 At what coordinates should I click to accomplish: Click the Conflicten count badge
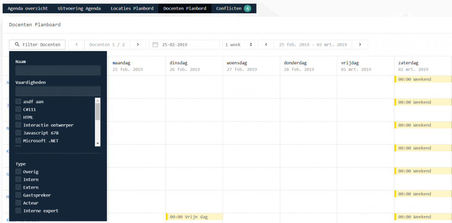(x=247, y=8)
